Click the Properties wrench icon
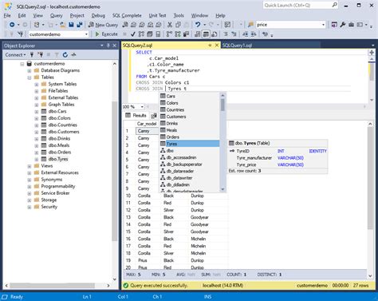The image size is (378, 301). (x=343, y=25)
